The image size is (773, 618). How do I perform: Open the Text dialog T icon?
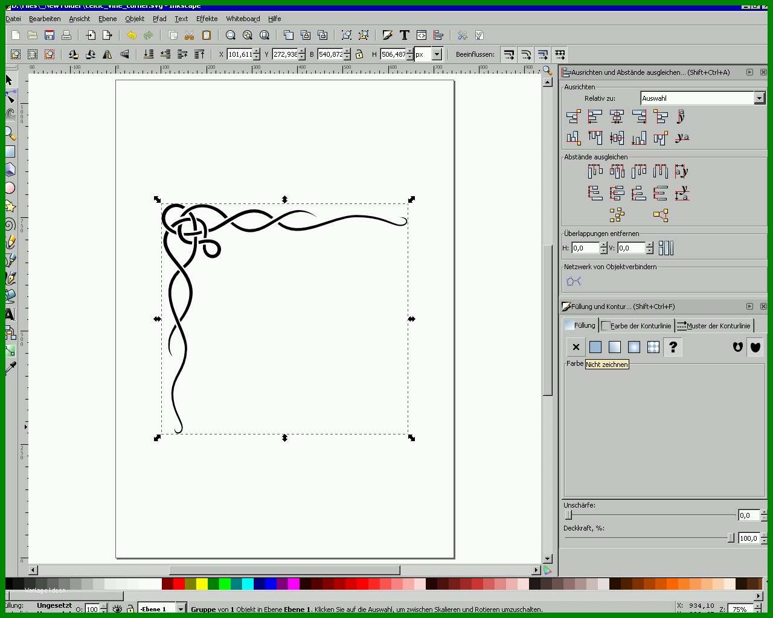(x=405, y=36)
